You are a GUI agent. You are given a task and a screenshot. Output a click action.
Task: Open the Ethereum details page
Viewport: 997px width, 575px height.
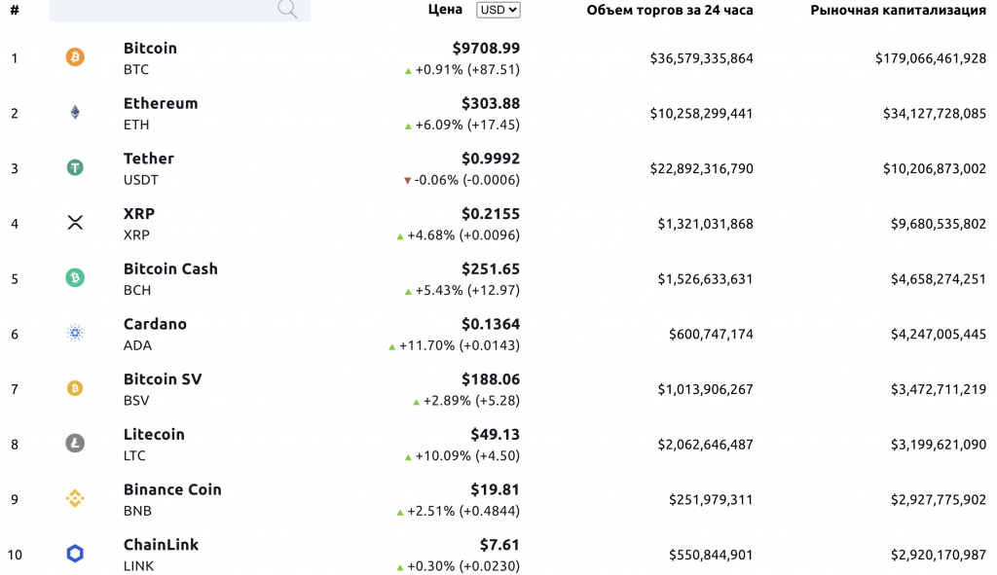160,103
